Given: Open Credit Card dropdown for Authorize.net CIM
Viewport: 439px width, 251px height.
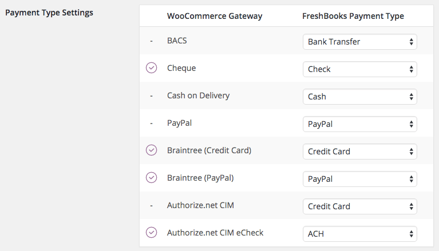Looking at the screenshot, I should coord(360,206).
